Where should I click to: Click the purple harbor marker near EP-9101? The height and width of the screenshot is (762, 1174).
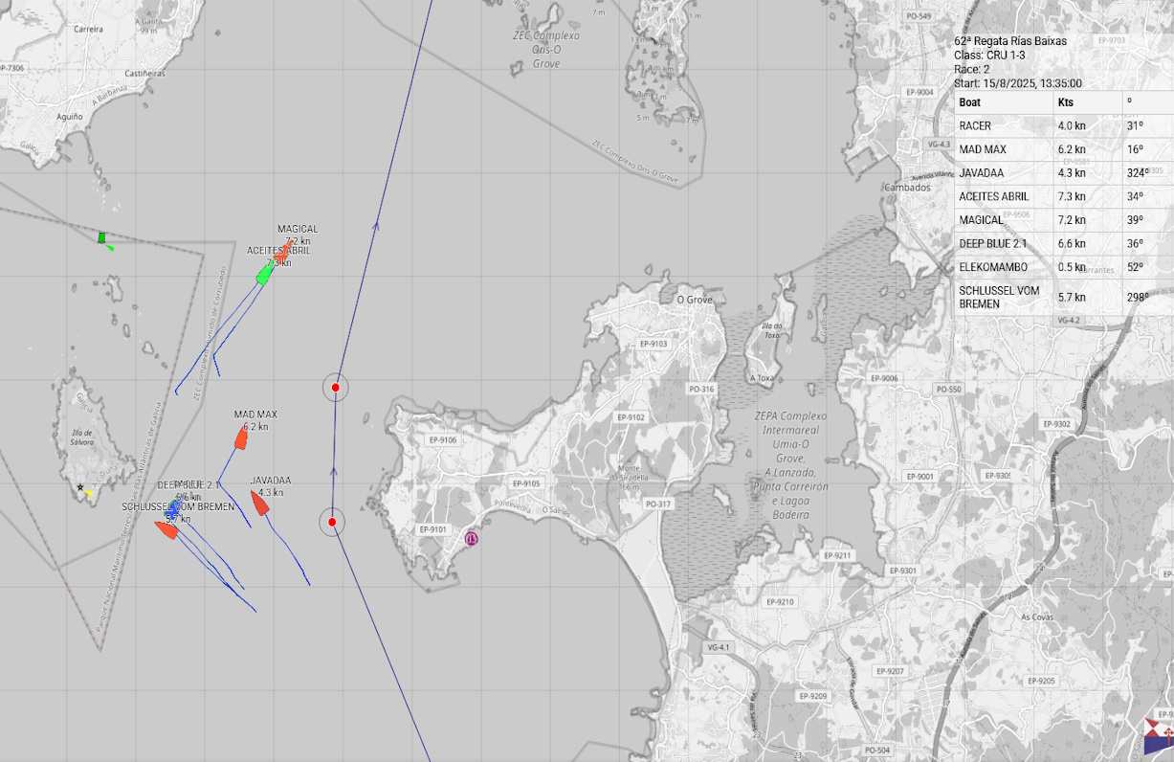471,539
